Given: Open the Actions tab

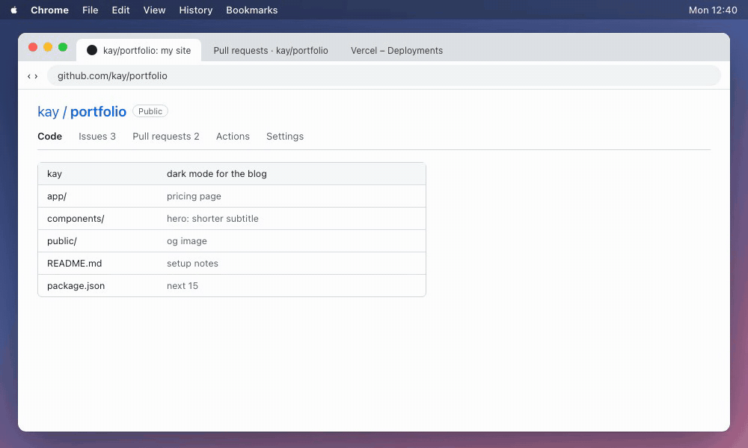Looking at the screenshot, I should (233, 136).
